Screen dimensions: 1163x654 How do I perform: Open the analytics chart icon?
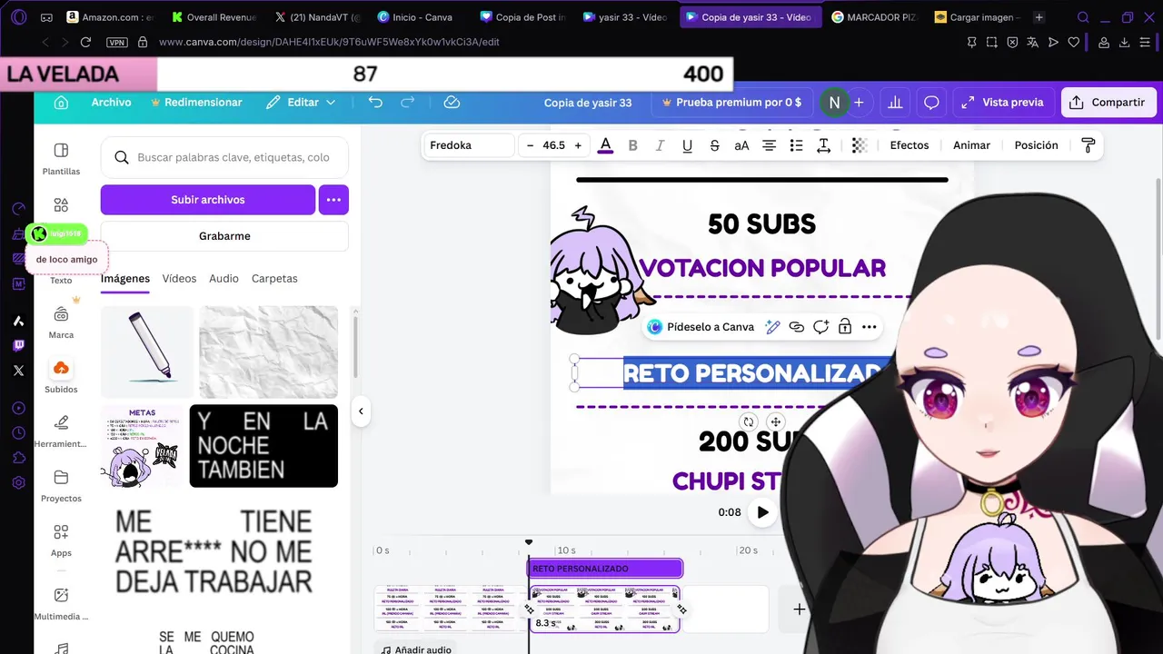[x=895, y=103]
